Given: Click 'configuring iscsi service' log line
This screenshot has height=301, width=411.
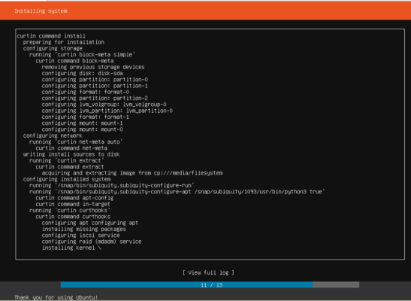Looking at the screenshot, I should tap(80, 236).
